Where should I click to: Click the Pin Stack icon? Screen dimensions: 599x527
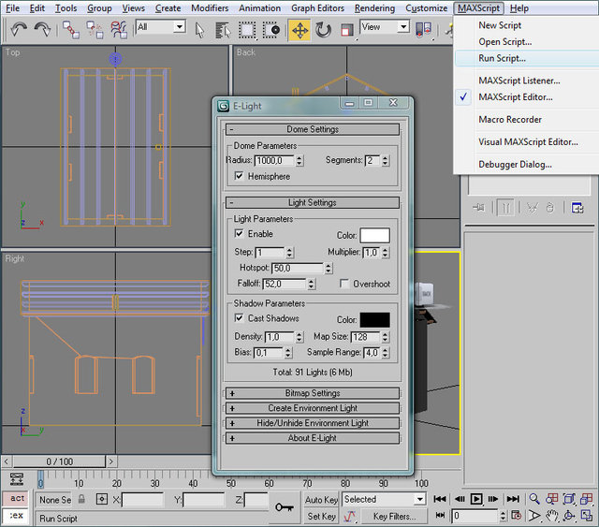pos(479,208)
